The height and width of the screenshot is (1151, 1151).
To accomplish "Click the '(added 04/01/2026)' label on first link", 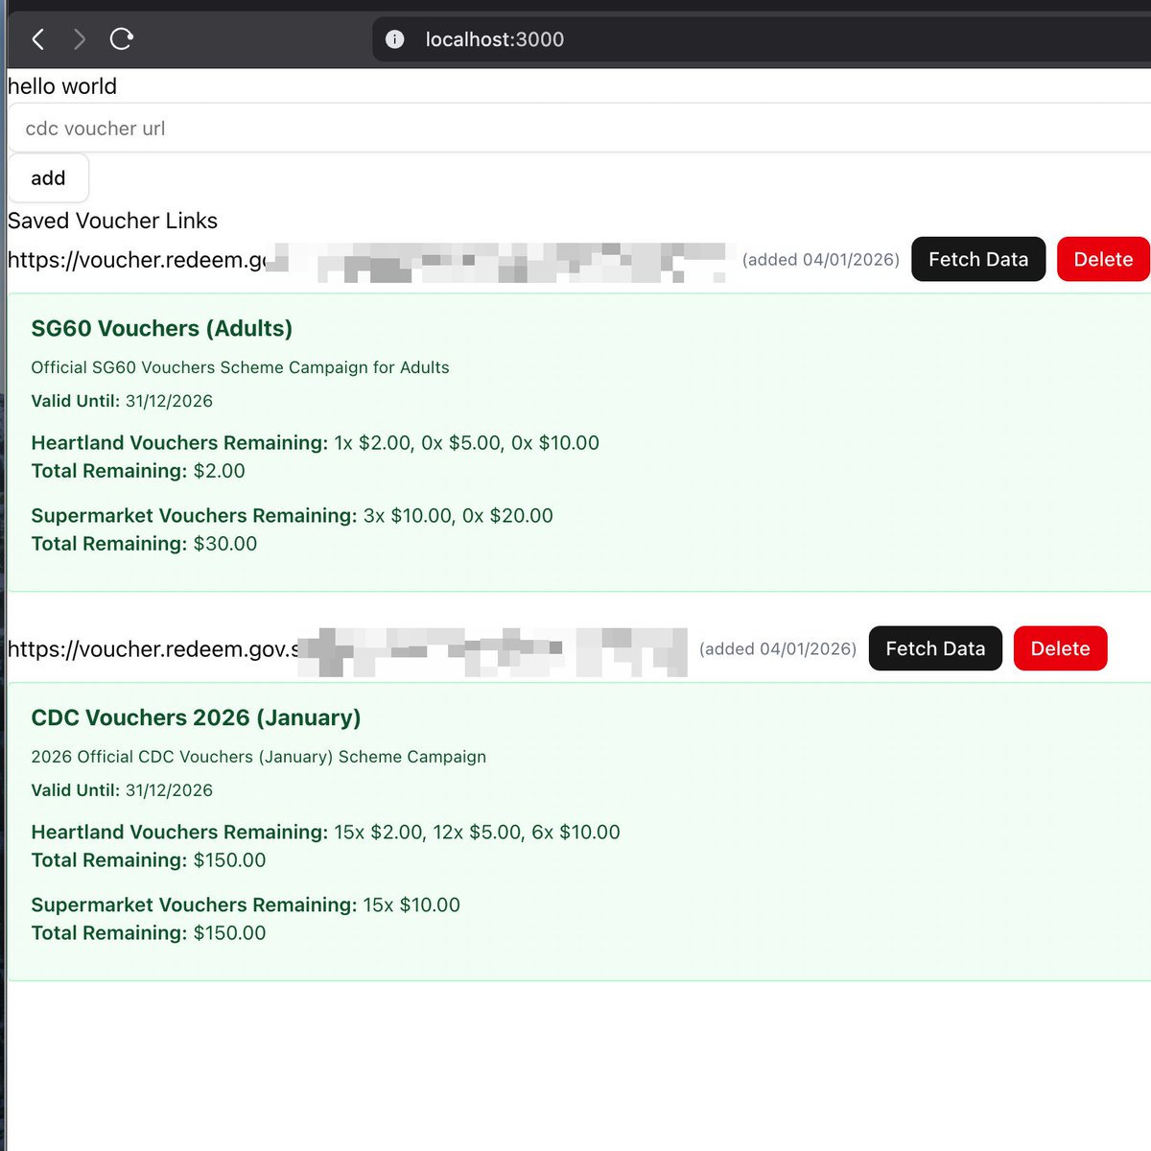I will point(821,260).
